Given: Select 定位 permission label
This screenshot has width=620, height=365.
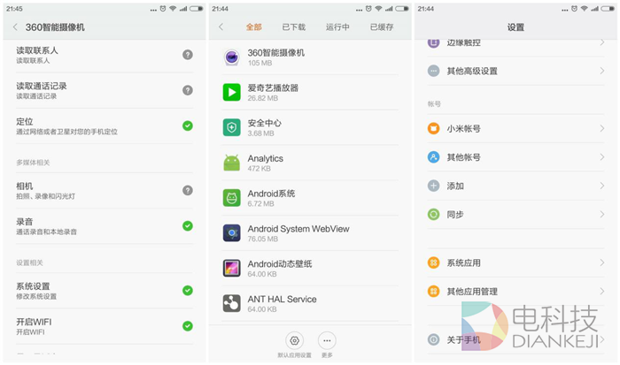Looking at the screenshot, I should pyautogui.click(x=25, y=122).
